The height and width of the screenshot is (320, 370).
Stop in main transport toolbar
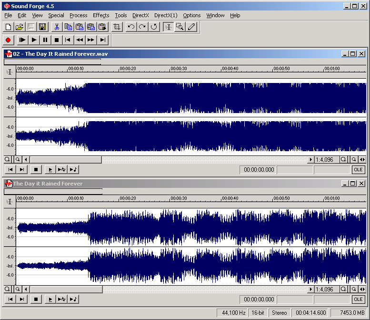57,40
